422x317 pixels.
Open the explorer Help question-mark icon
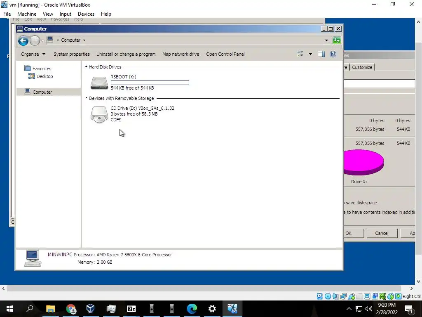coord(333,54)
